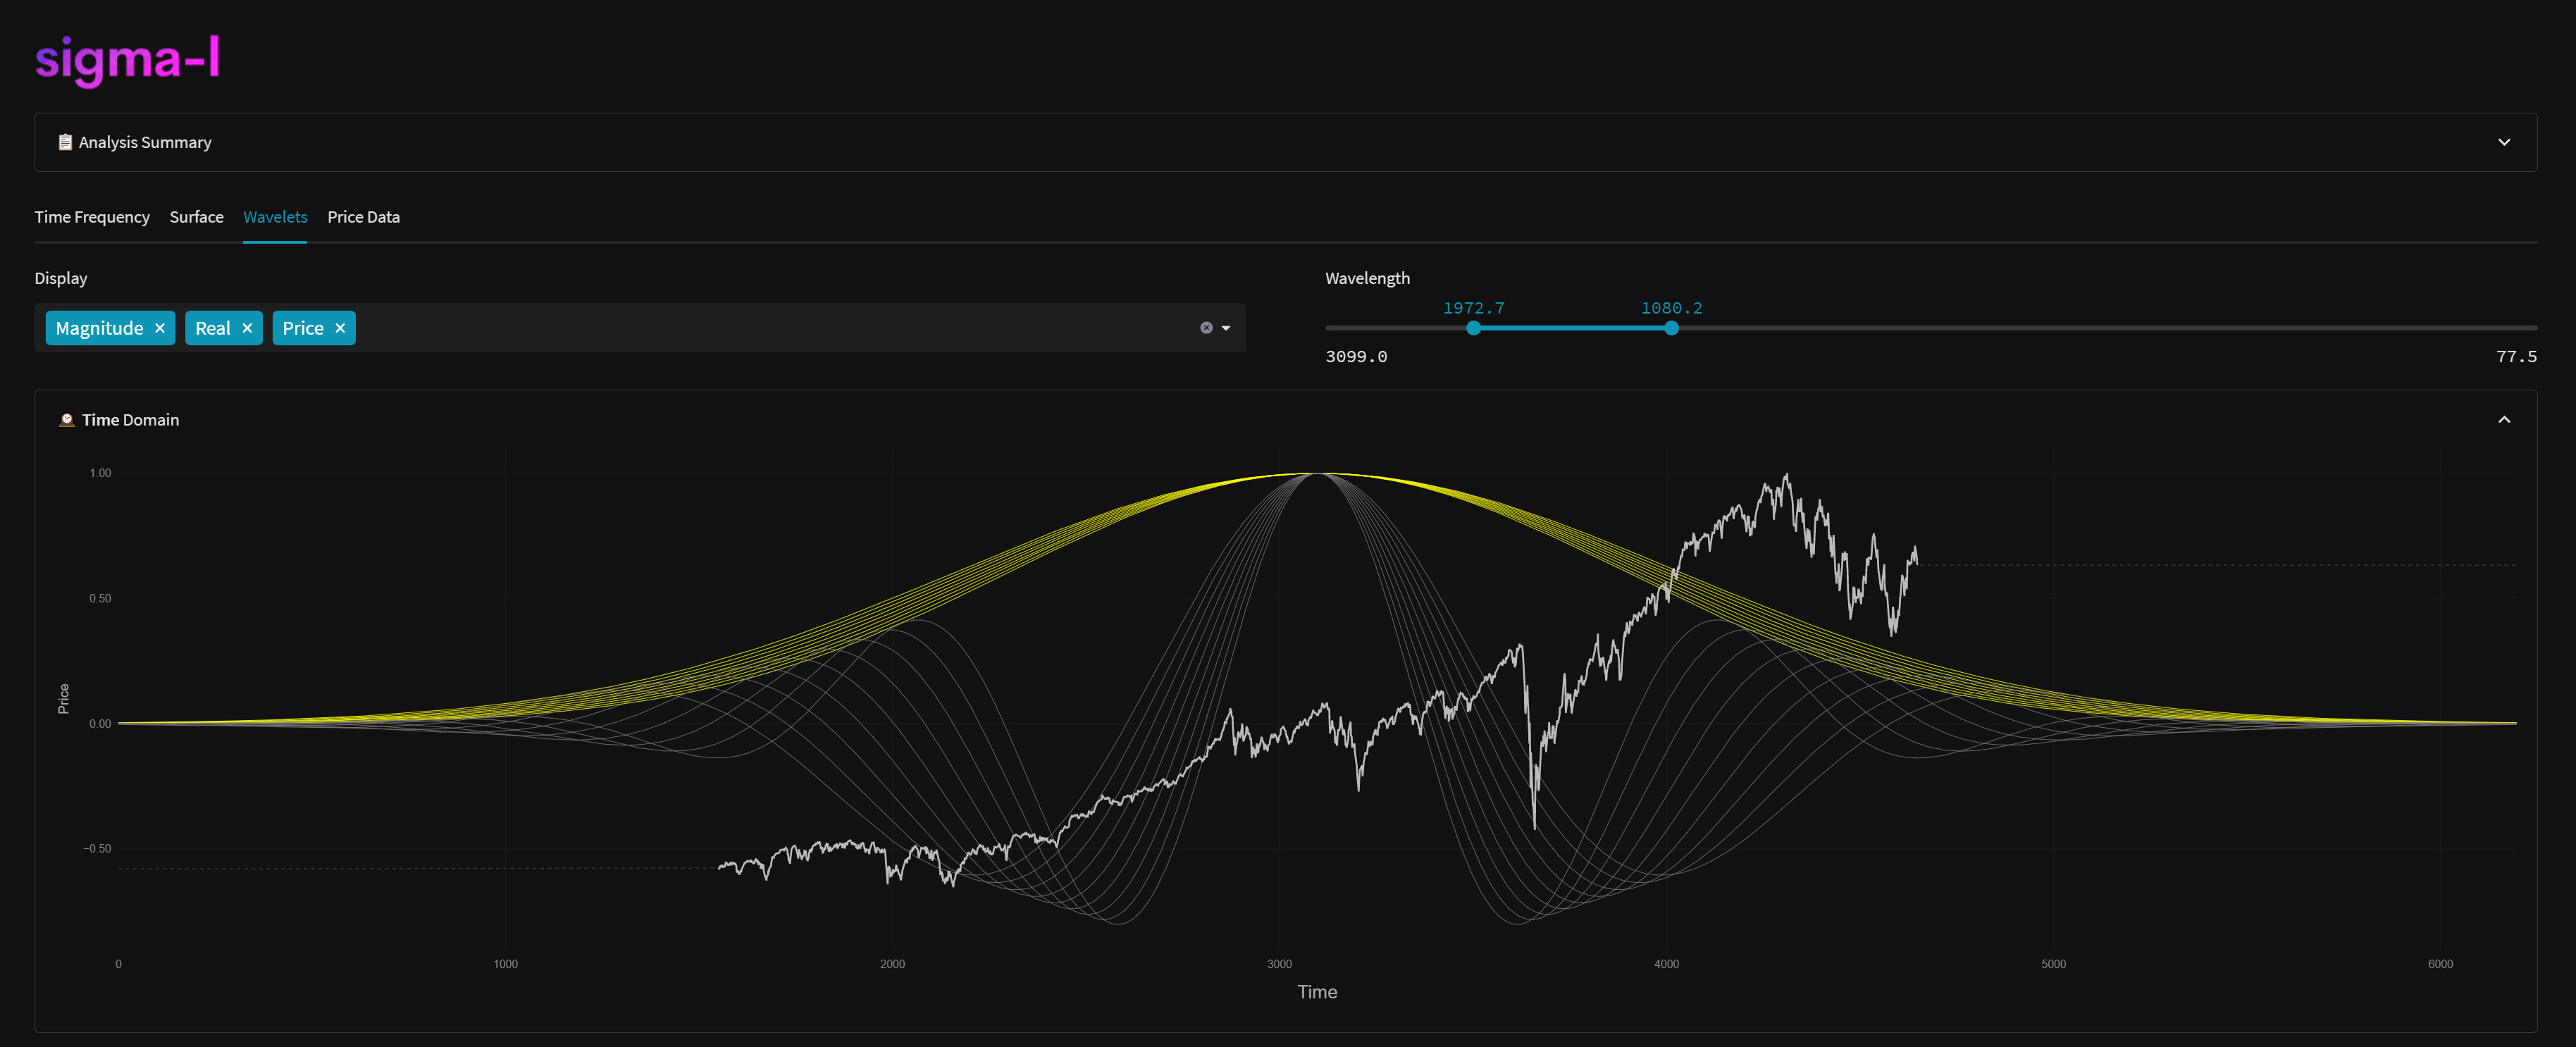Open the Surface tab
2576x1047 pixels.
[x=196, y=217]
